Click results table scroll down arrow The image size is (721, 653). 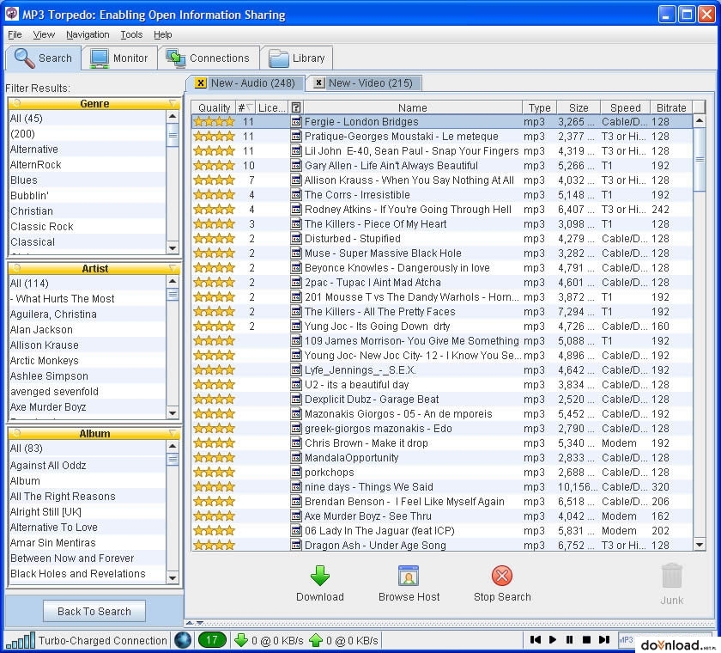point(700,545)
